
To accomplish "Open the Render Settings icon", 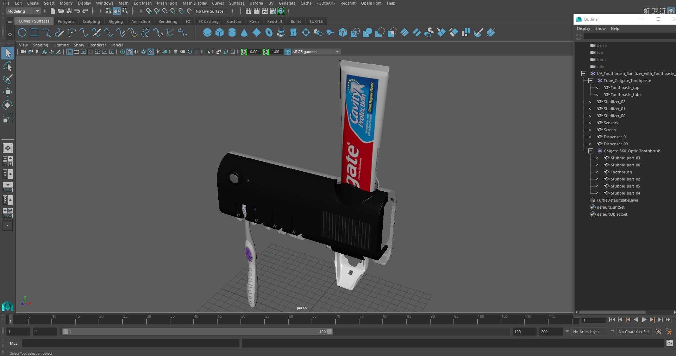I will 273,11.
